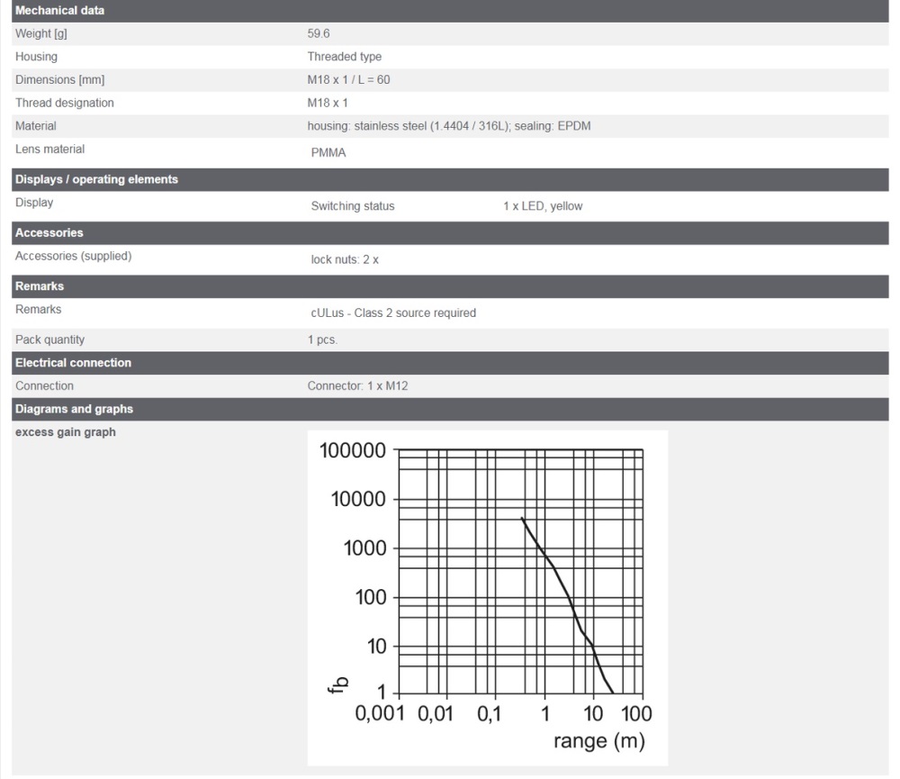Image resolution: width=900 pixels, height=779 pixels.
Task: Click the stainless steel material description
Action: click(448, 127)
